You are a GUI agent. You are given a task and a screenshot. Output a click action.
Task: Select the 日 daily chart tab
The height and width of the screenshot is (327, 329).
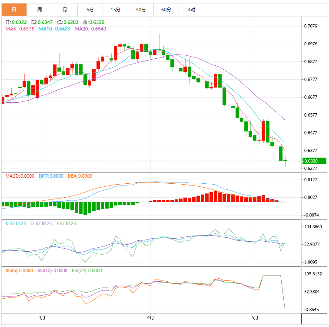(x=14, y=10)
